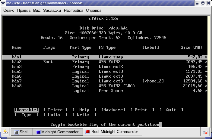Screen dimensions: 212x139
Task: Choose the Write command in cfdisk
Action: coord(84,115)
